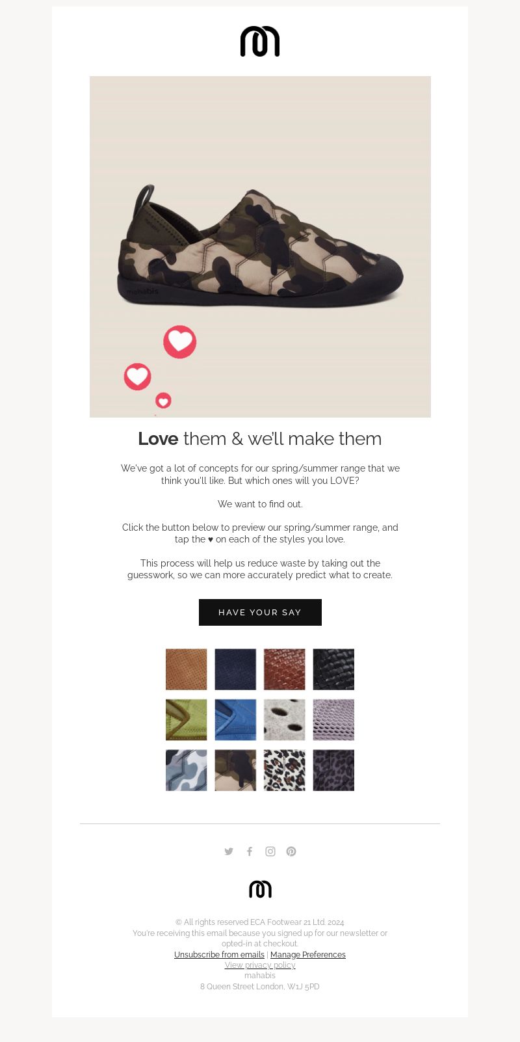View privacy policy link
Viewport: 520px width, 1042px height.
[x=260, y=965]
